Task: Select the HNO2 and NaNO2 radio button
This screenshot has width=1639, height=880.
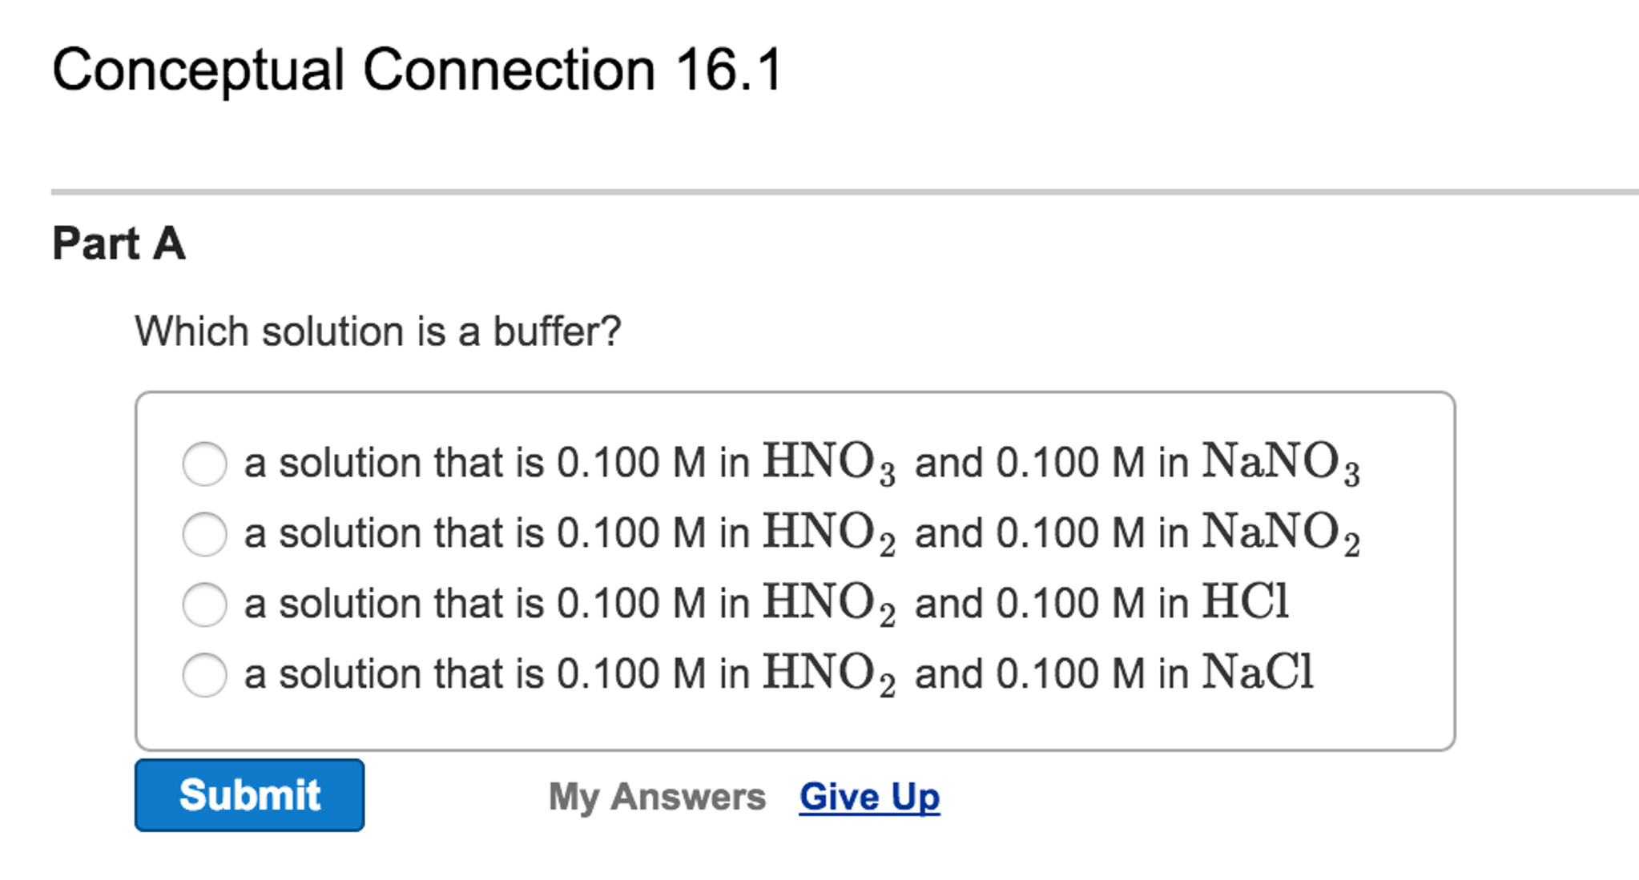Action: coord(204,534)
